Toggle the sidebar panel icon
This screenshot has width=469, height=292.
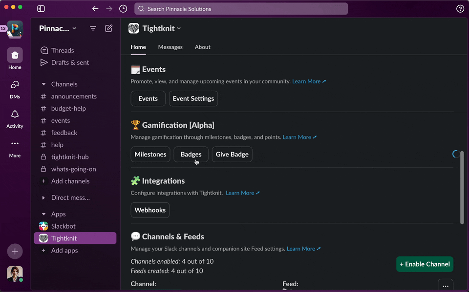[x=41, y=9]
